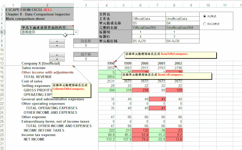Select the R1C1样式 radio button
This screenshot has height=150, width=242.
click(x=205, y=24)
